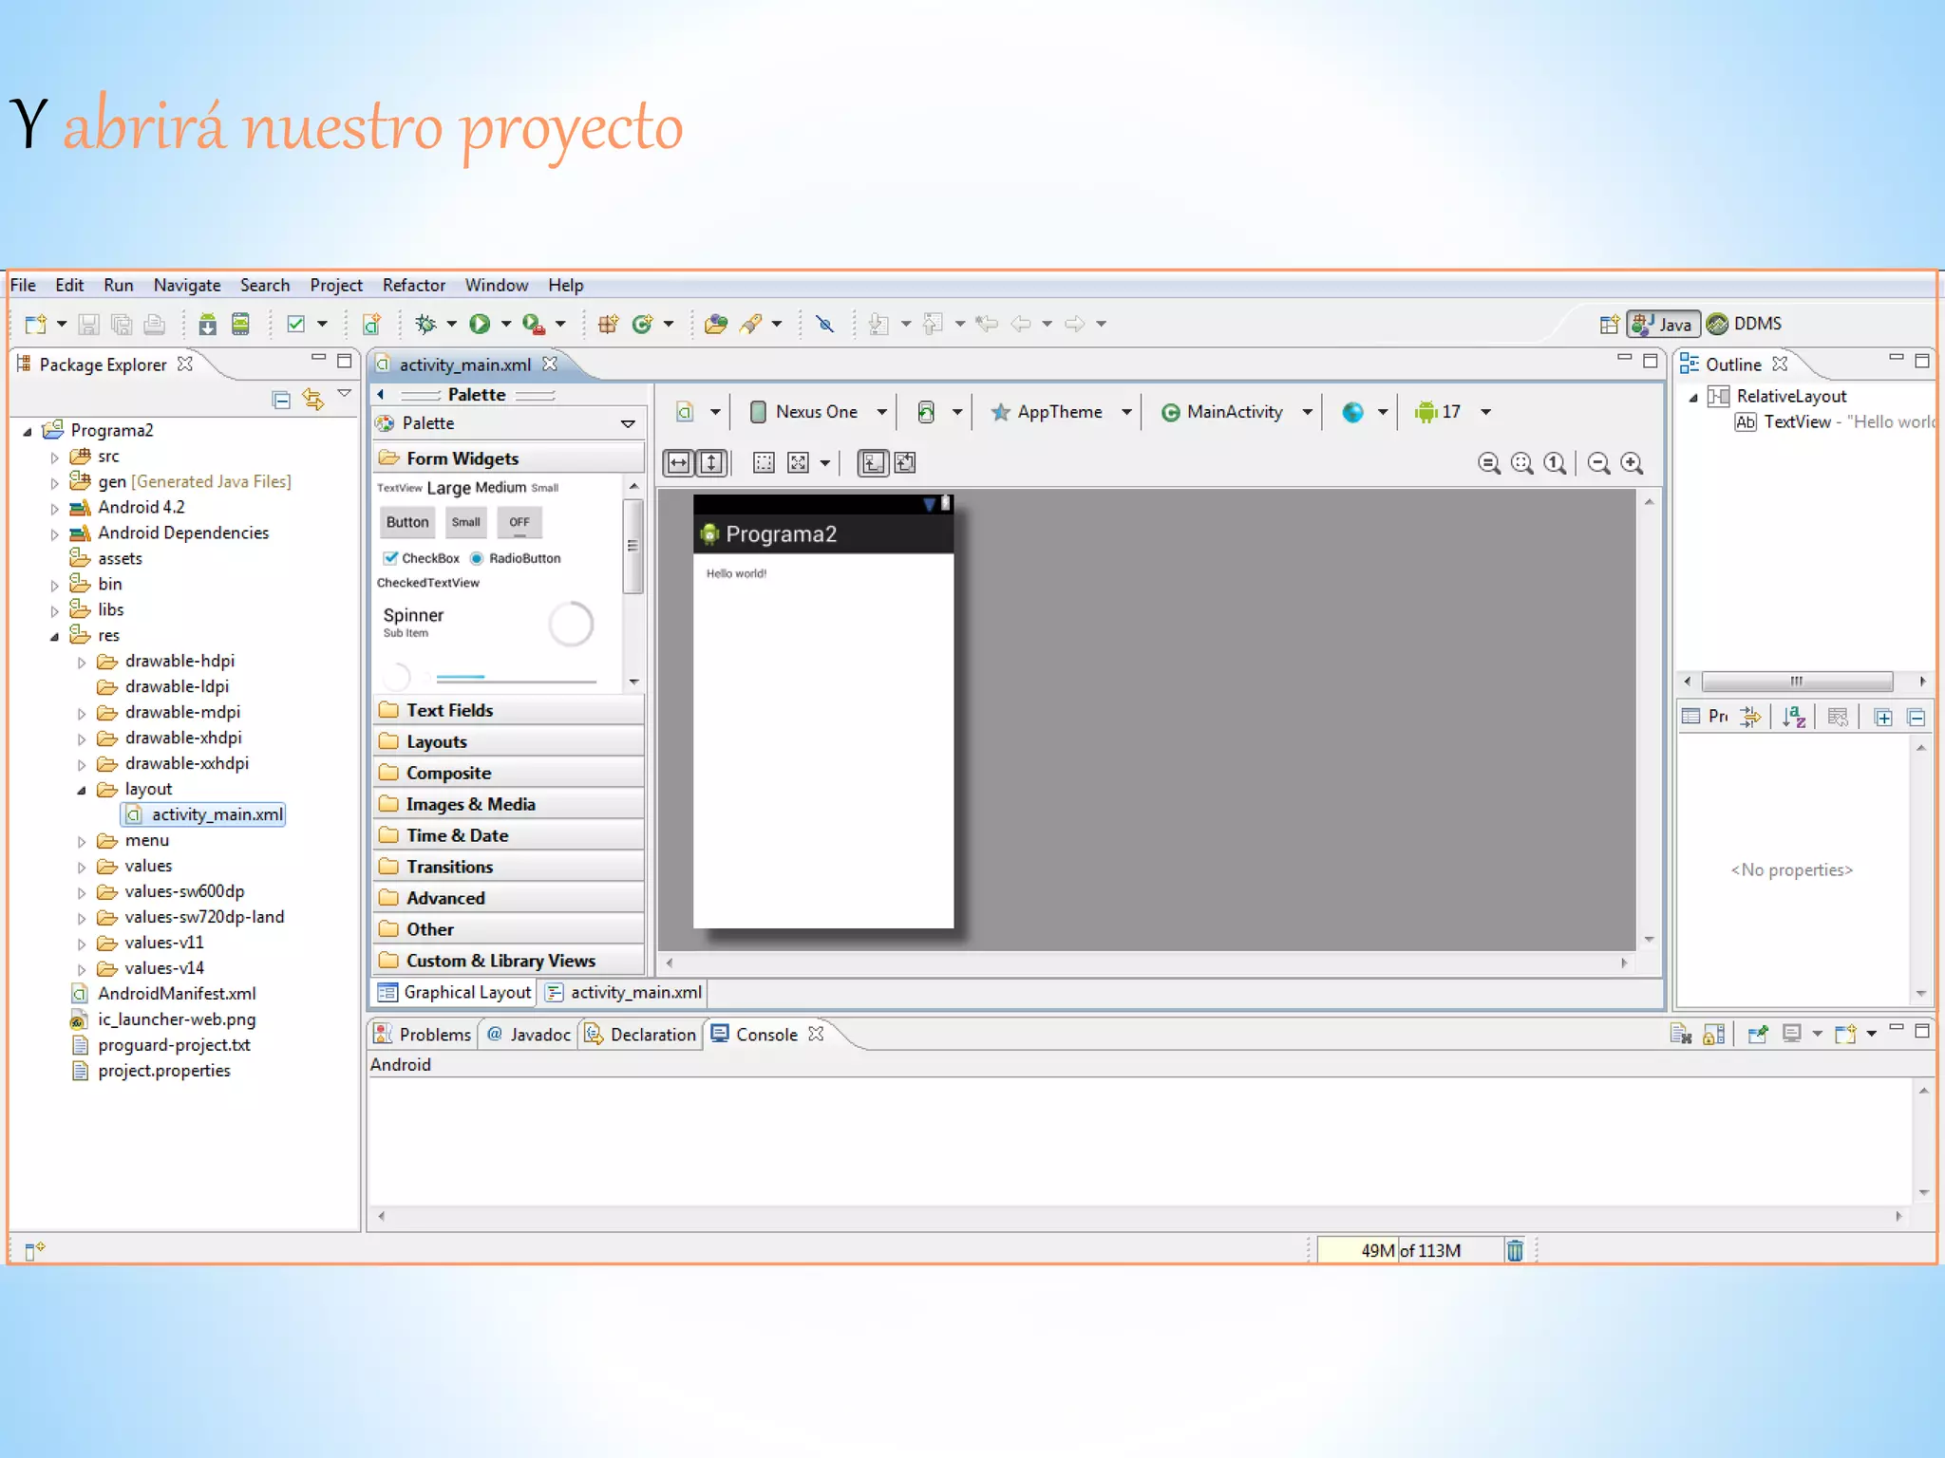Open the Text Fields palette category
The height and width of the screenshot is (1458, 1945).
(x=449, y=710)
